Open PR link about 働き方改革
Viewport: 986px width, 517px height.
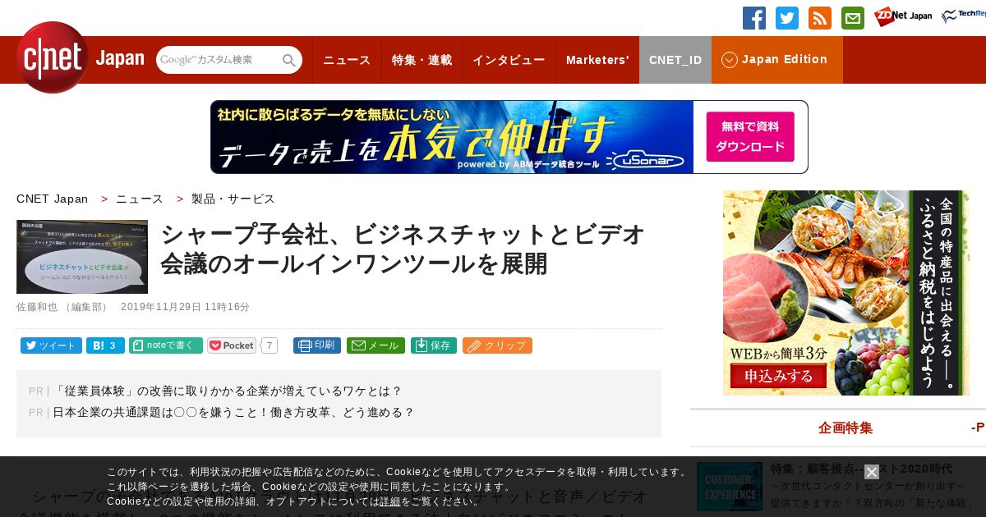[x=234, y=412]
